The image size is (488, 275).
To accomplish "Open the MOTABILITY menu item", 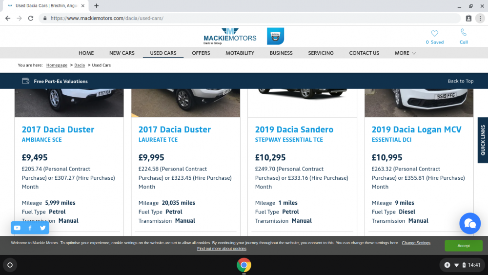I will coord(240,53).
